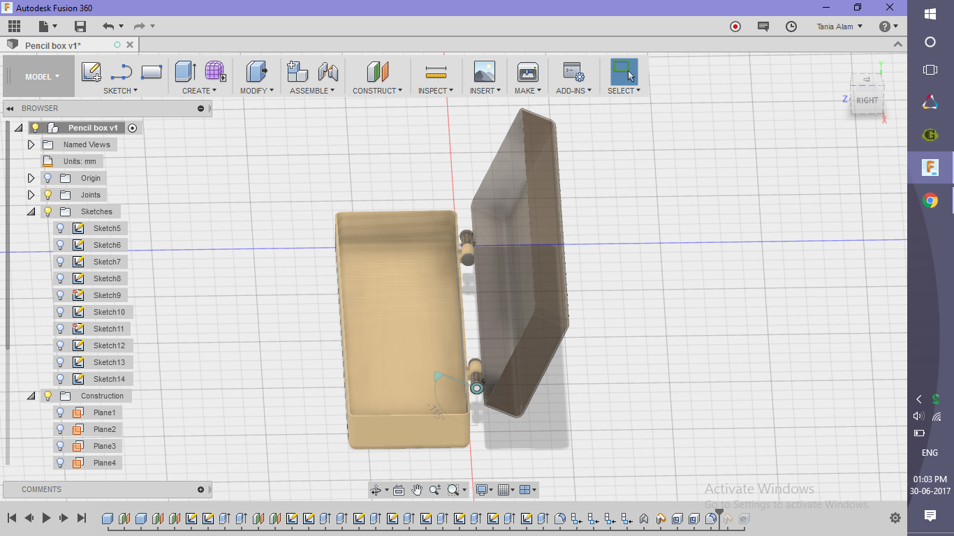Viewport: 954px width, 536px height.
Task: Collapse the BROWSER panel minus button
Action: (x=200, y=108)
